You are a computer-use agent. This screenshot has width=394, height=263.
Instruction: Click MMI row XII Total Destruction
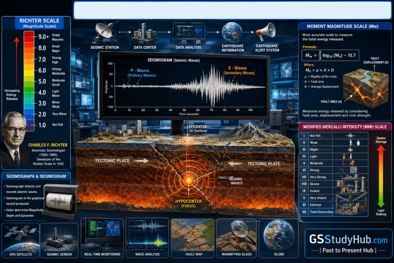pos(334,212)
